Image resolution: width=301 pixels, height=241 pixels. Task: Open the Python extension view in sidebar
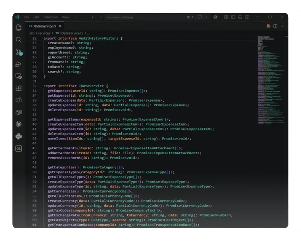(x=19, y=136)
